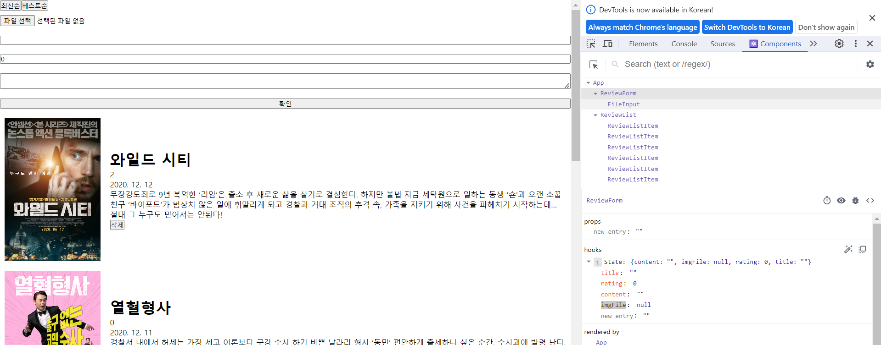This screenshot has height=345, width=881.
Task: Show more DevTools tabs chevron
Action: 814,44
